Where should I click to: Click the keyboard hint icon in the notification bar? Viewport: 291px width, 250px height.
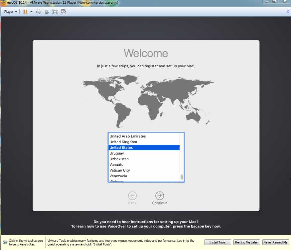pos(5,242)
